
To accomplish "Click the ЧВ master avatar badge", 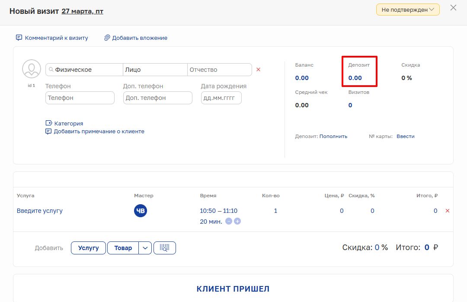I will click(141, 211).
